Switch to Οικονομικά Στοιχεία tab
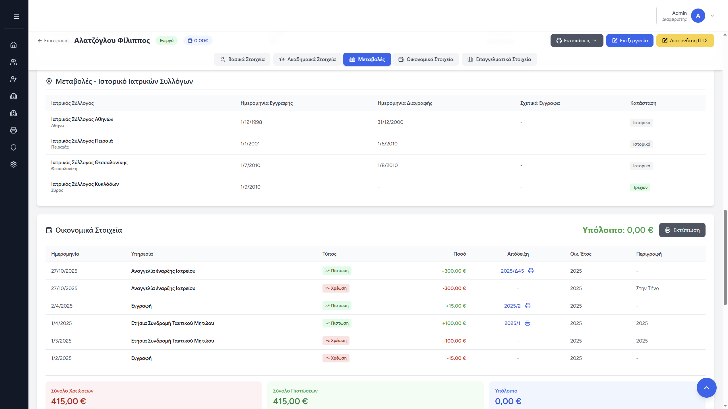Viewport: 728px width, 409px height. pyautogui.click(x=426, y=59)
